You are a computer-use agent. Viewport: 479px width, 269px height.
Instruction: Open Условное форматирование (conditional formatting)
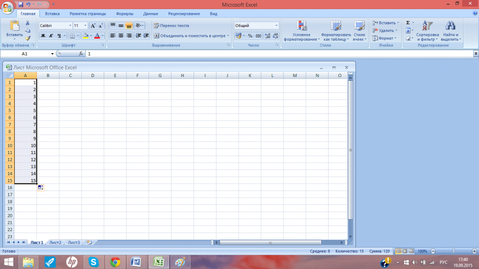[301, 31]
